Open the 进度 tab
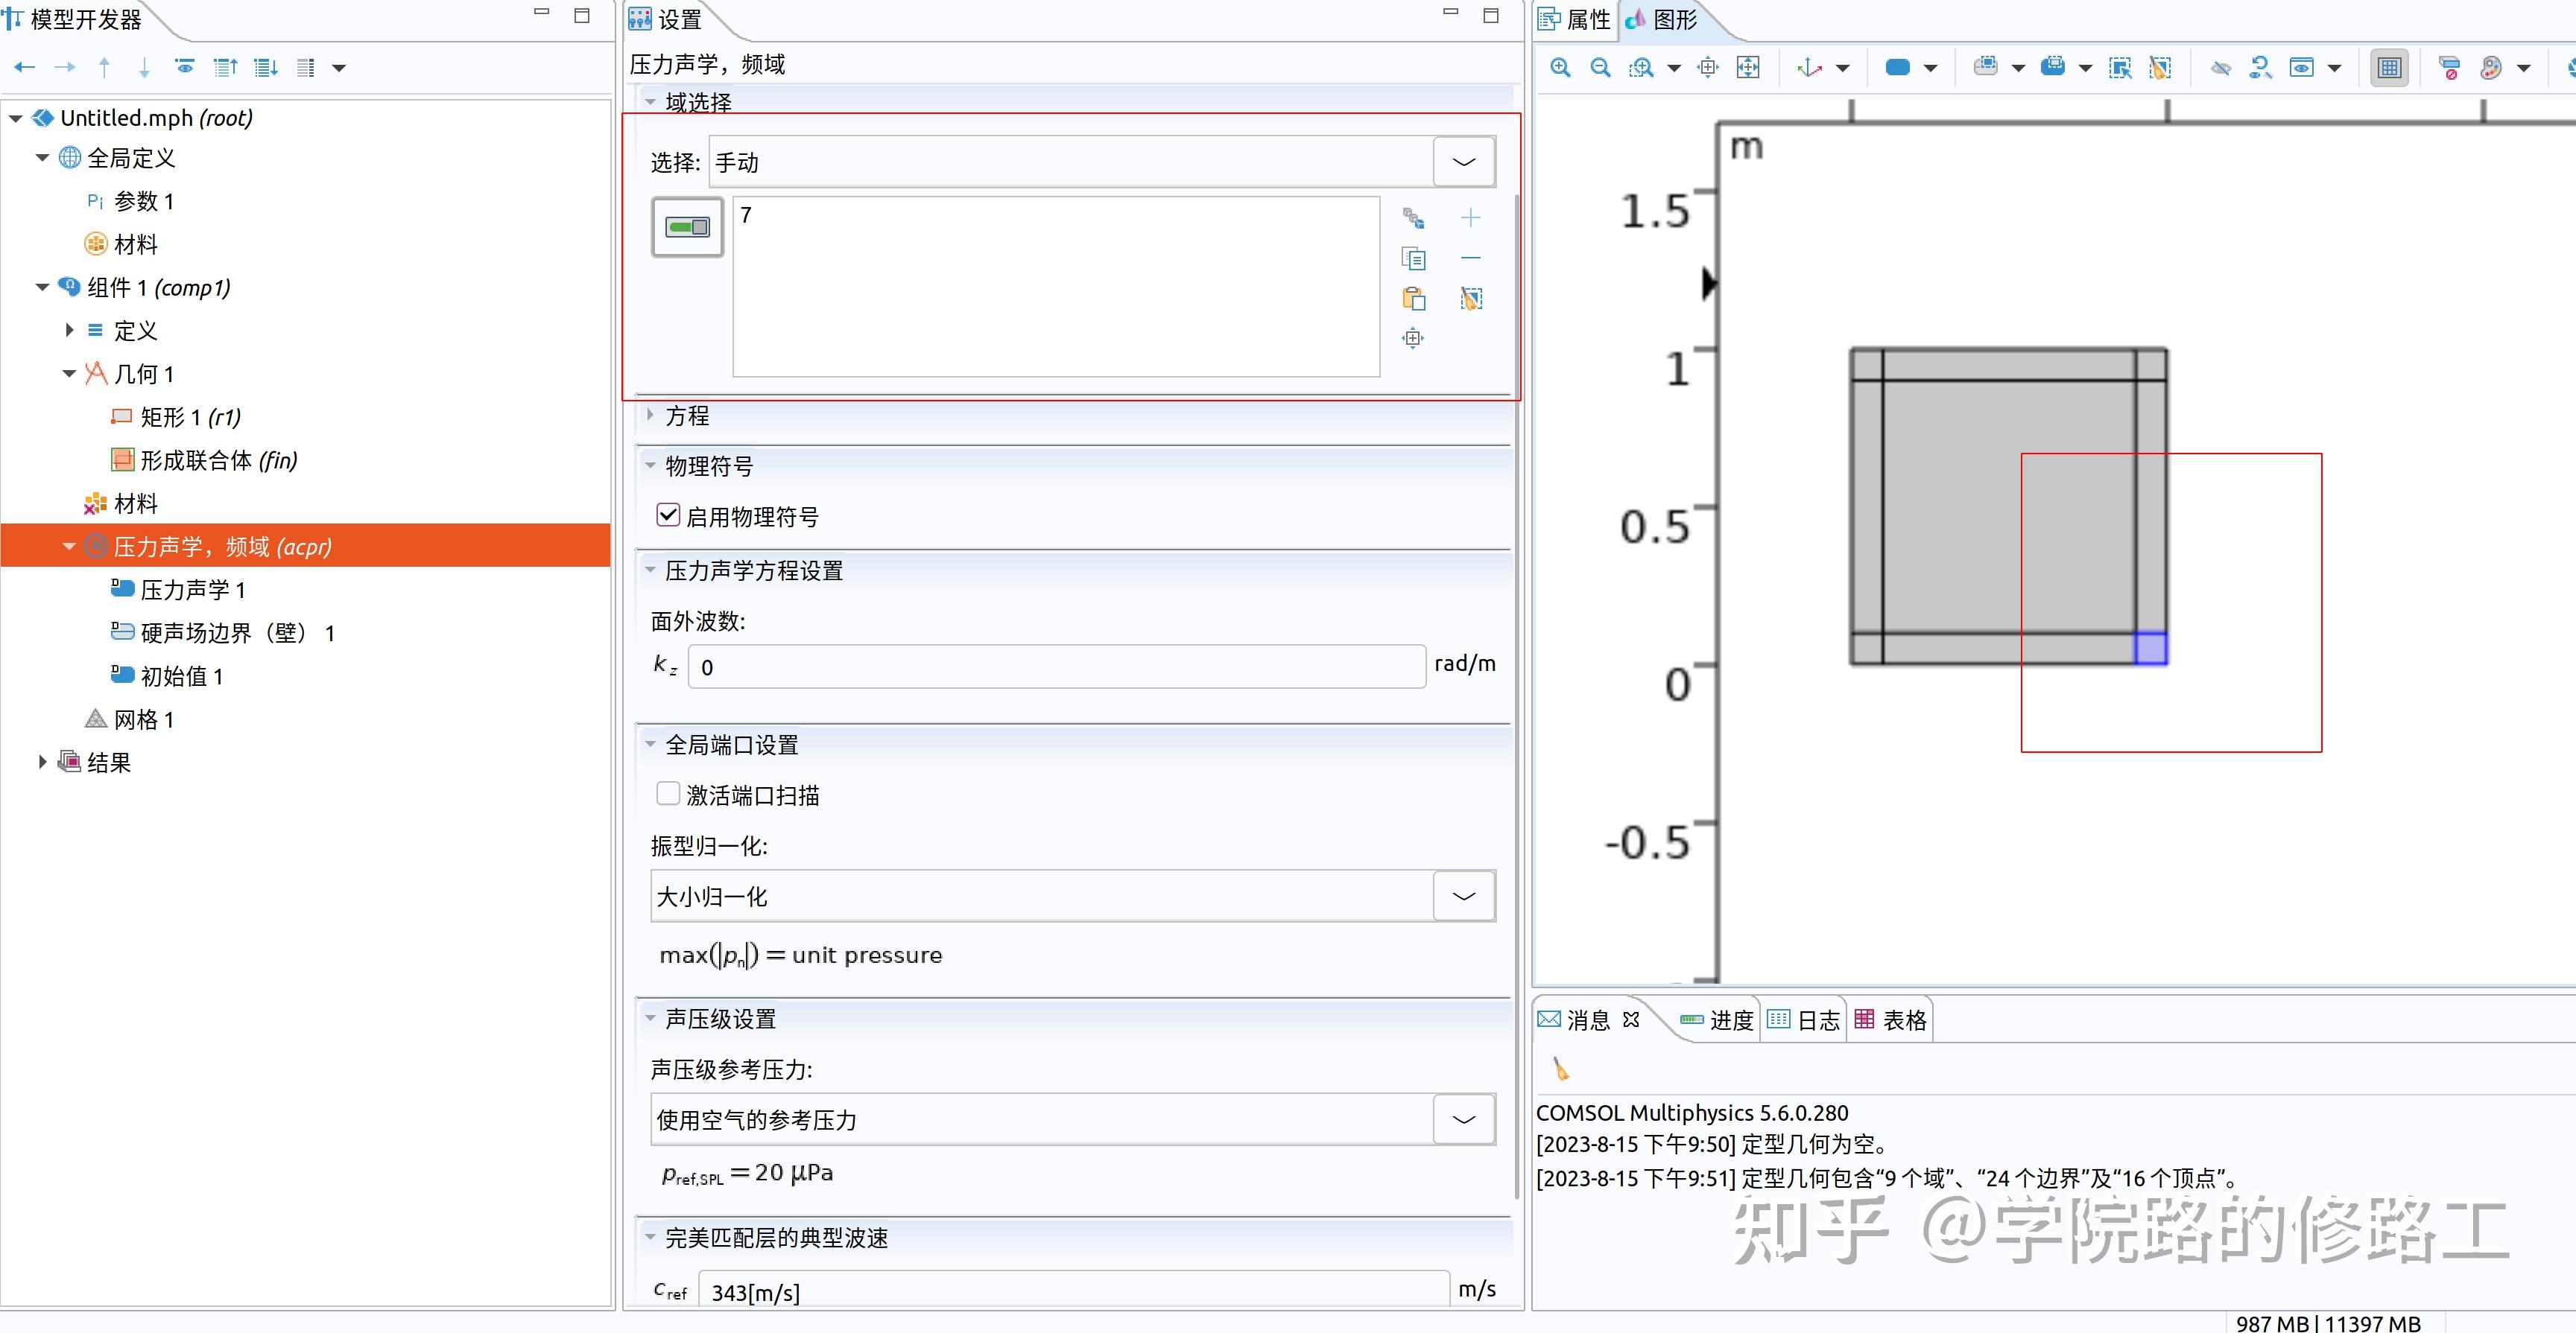This screenshot has height=1333, width=2576. click(1717, 1020)
